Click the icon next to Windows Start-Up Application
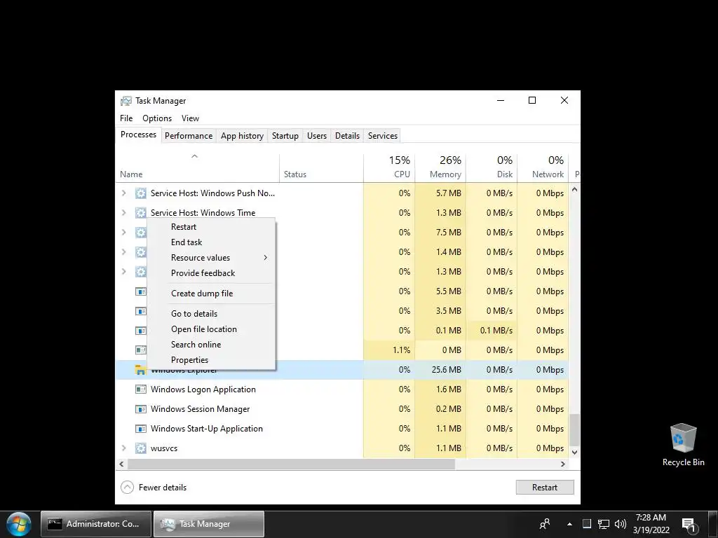 [140, 429]
